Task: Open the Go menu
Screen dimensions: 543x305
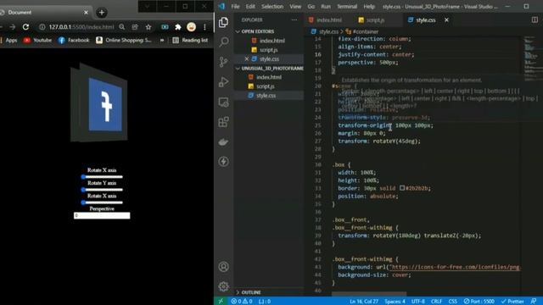Action: (x=311, y=7)
